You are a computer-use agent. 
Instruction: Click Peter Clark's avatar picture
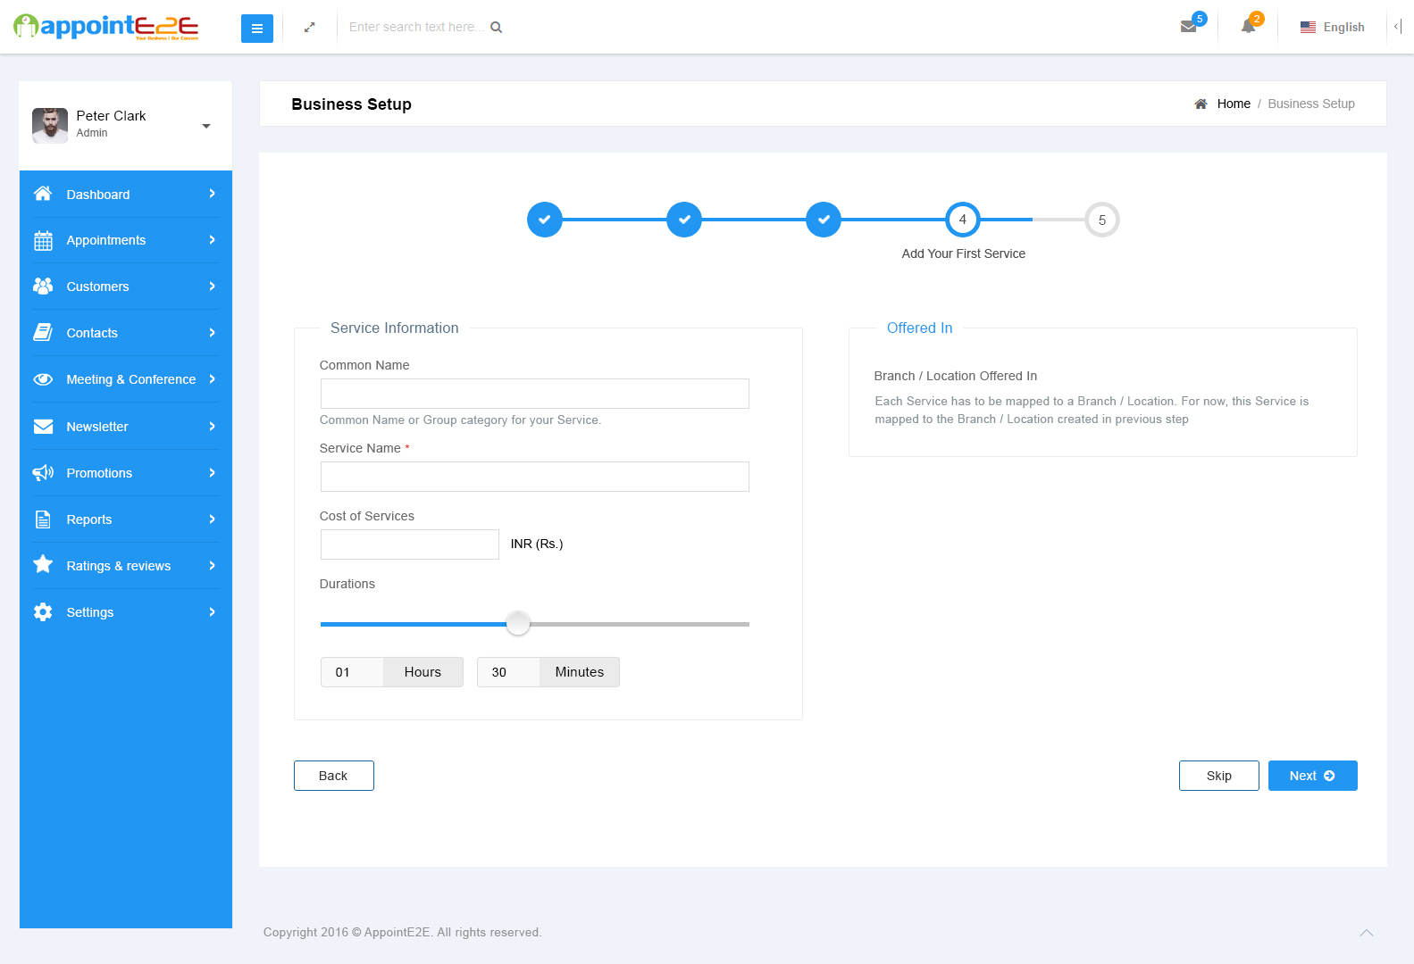(x=50, y=126)
